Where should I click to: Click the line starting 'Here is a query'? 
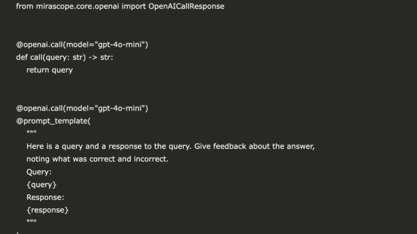(x=170, y=146)
